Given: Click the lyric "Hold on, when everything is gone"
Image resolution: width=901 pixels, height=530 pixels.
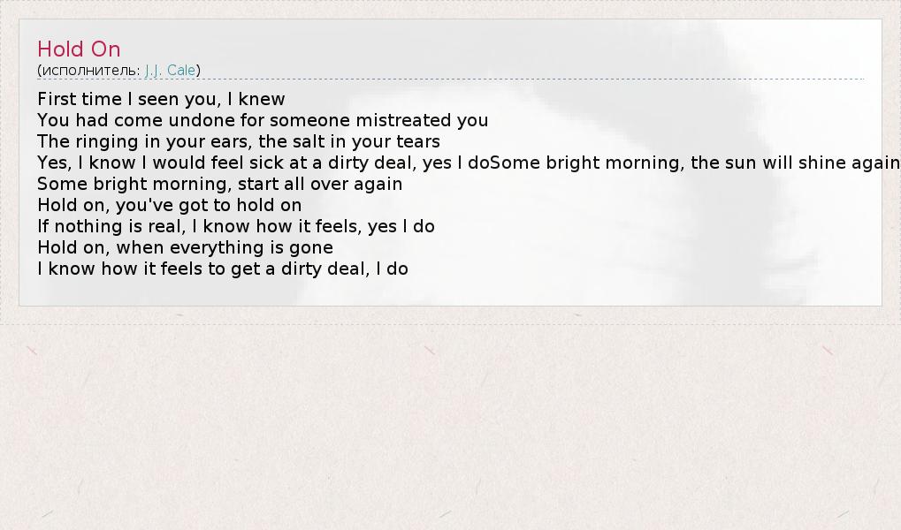Looking at the screenshot, I should tap(185, 247).
